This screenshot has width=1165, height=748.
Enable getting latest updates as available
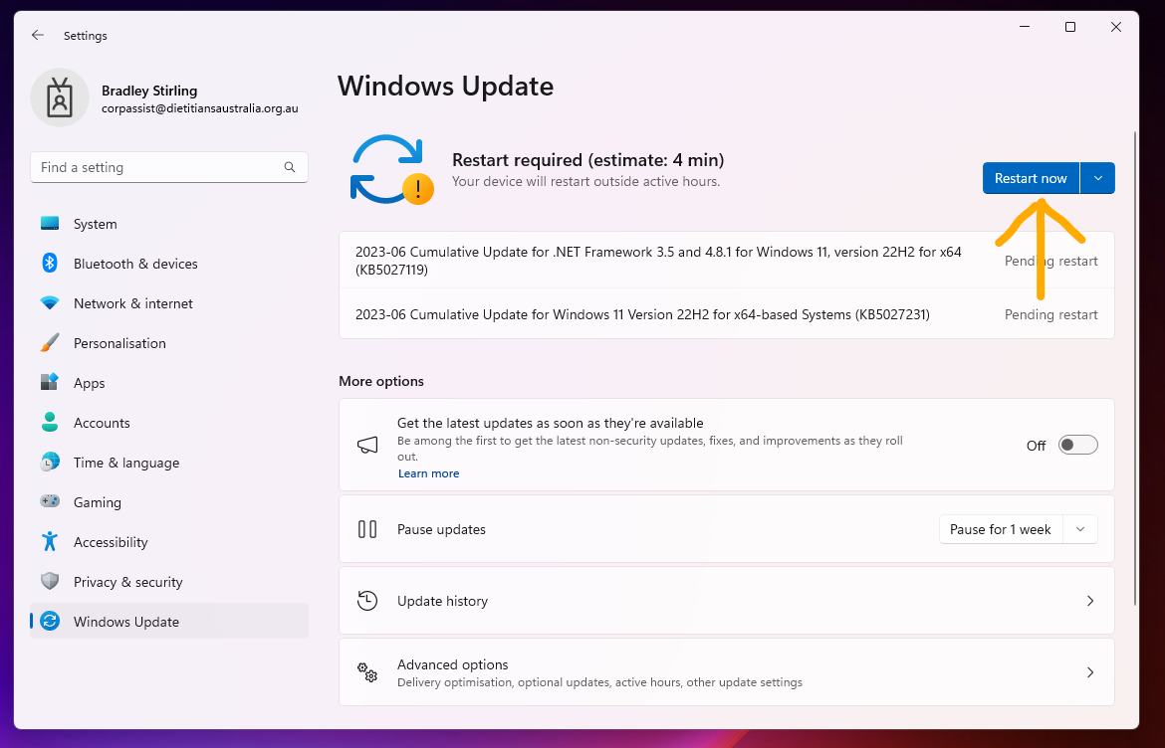1076,445
